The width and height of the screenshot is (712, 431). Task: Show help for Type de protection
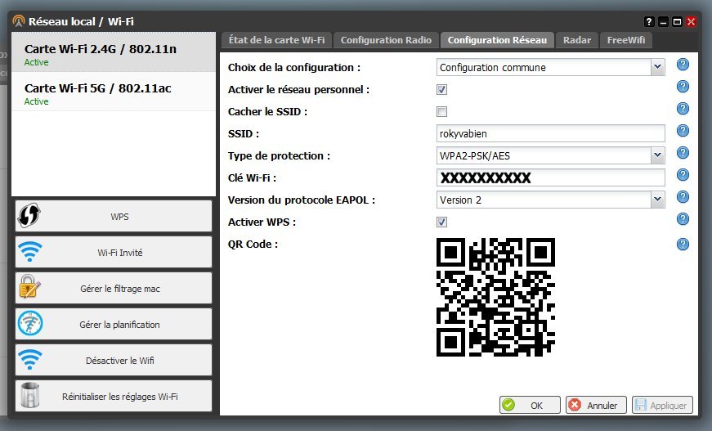click(x=683, y=153)
